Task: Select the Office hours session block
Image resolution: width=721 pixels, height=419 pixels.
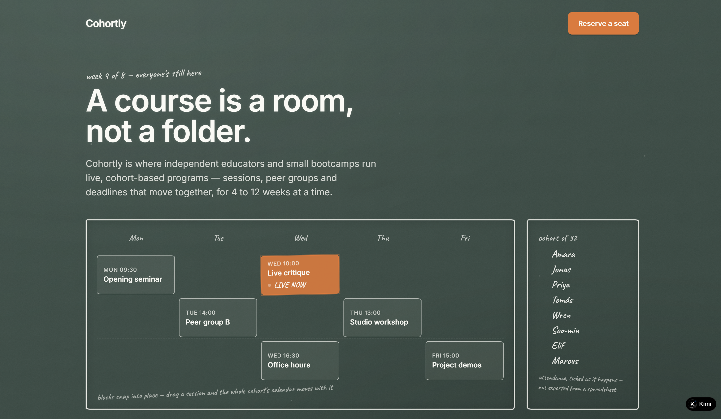Action: coord(300,360)
